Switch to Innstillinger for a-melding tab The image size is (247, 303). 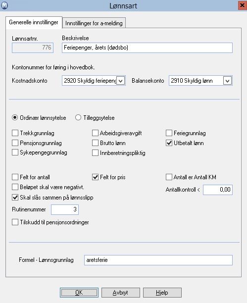tap(94, 23)
